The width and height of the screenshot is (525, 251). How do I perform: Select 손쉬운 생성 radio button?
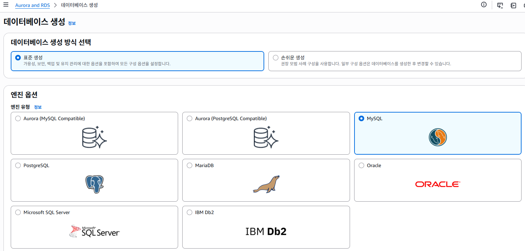click(x=276, y=58)
